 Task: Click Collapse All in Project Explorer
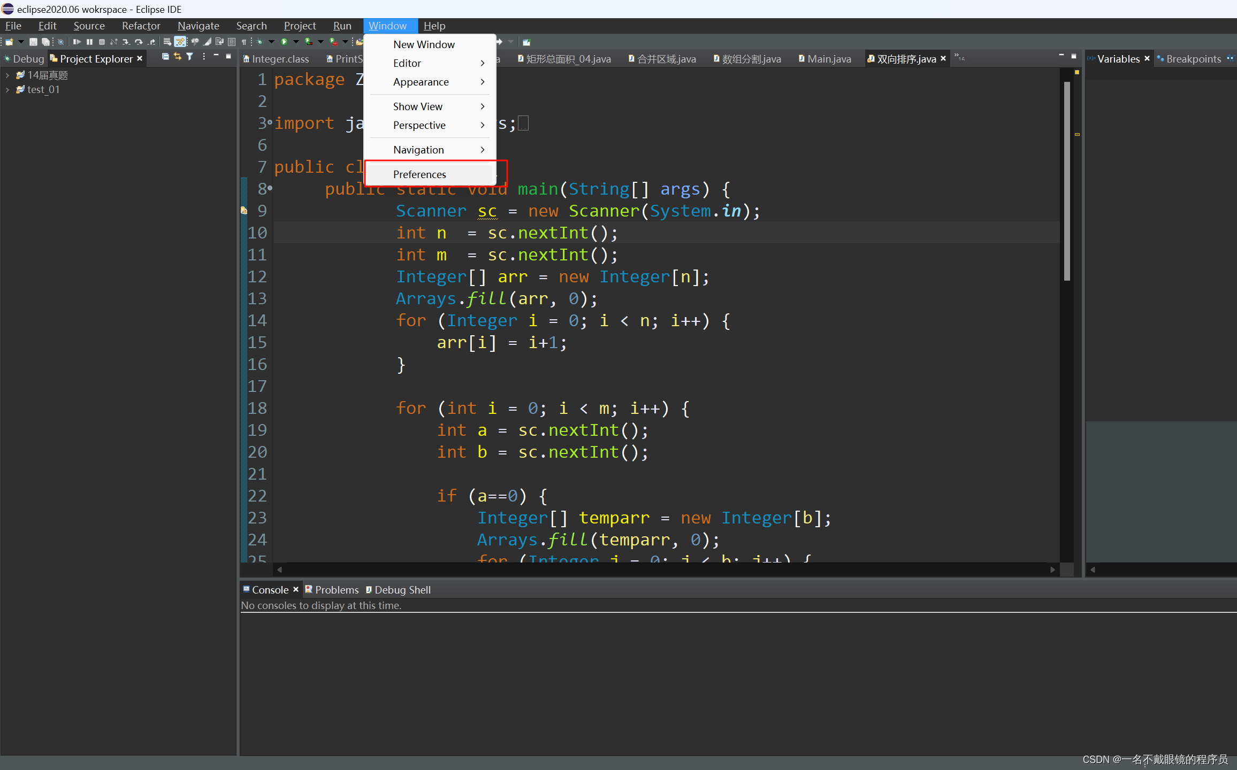(165, 57)
